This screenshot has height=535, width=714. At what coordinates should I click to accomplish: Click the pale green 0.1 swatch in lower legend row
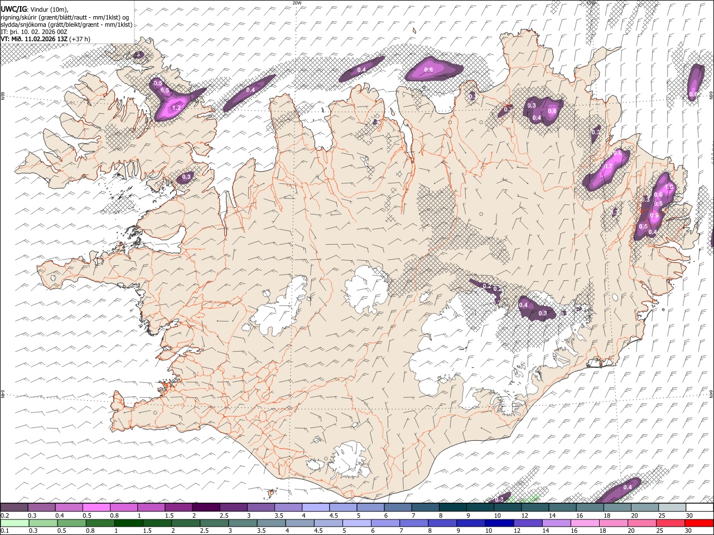pos(14,523)
